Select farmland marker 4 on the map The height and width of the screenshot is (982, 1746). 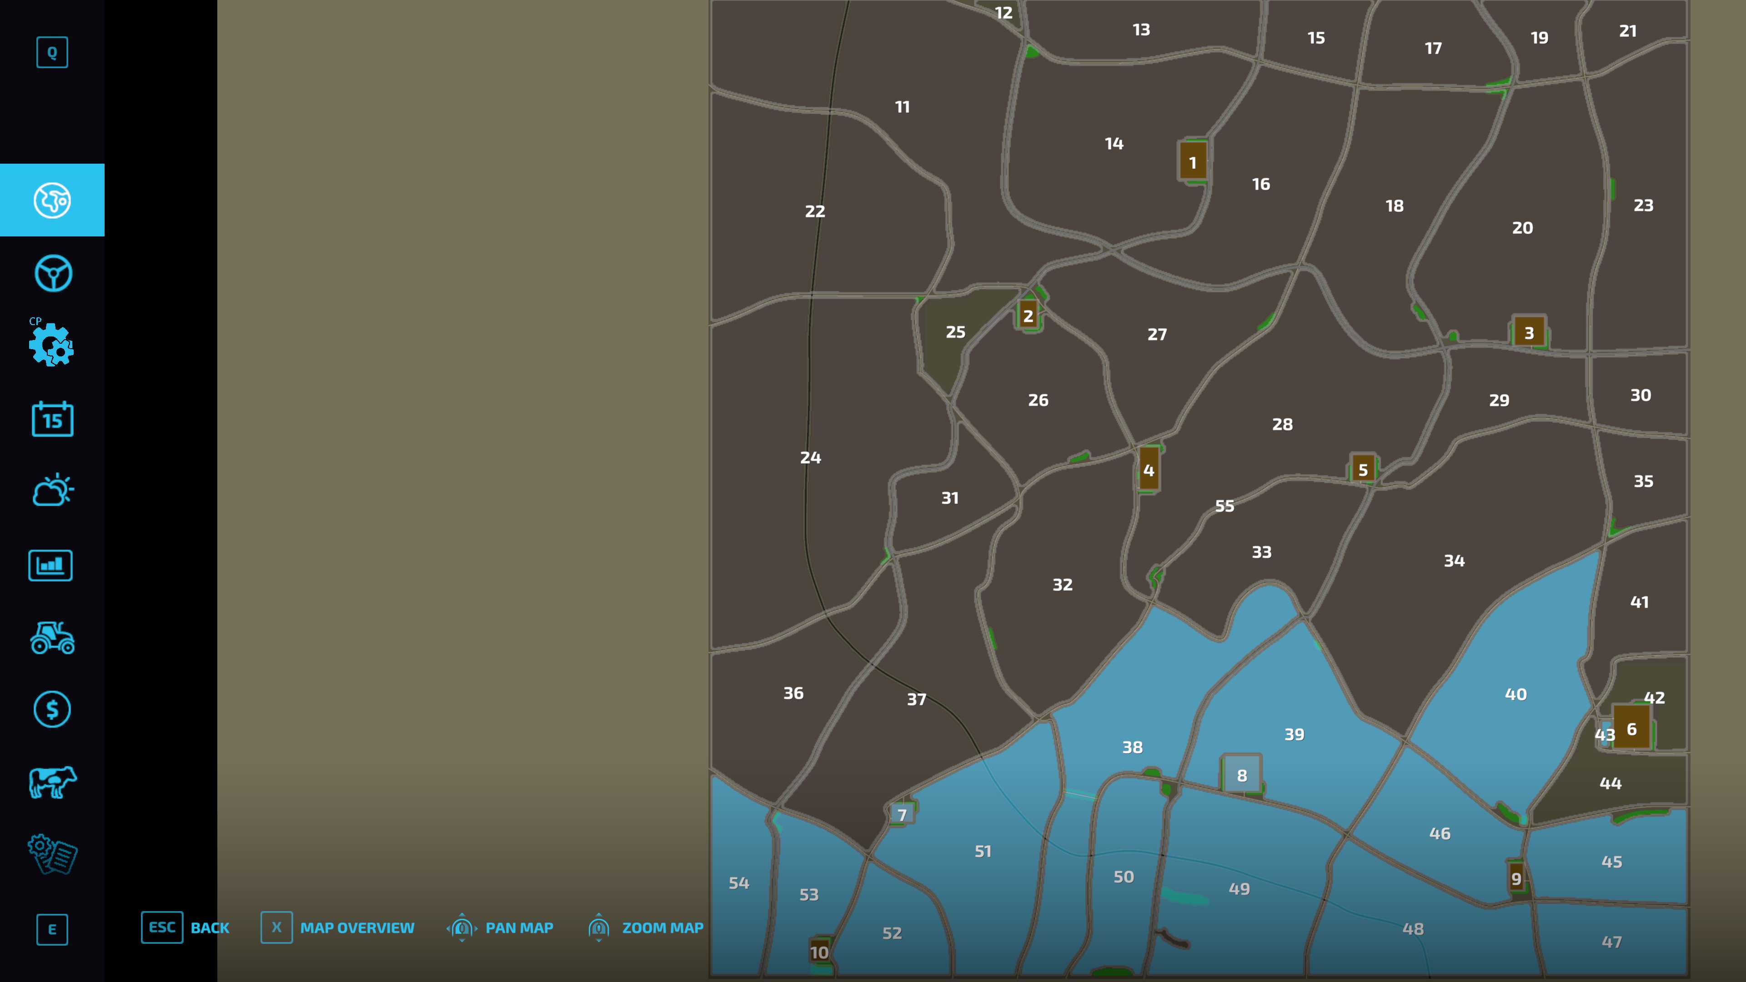pyautogui.click(x=1148, y=469)
